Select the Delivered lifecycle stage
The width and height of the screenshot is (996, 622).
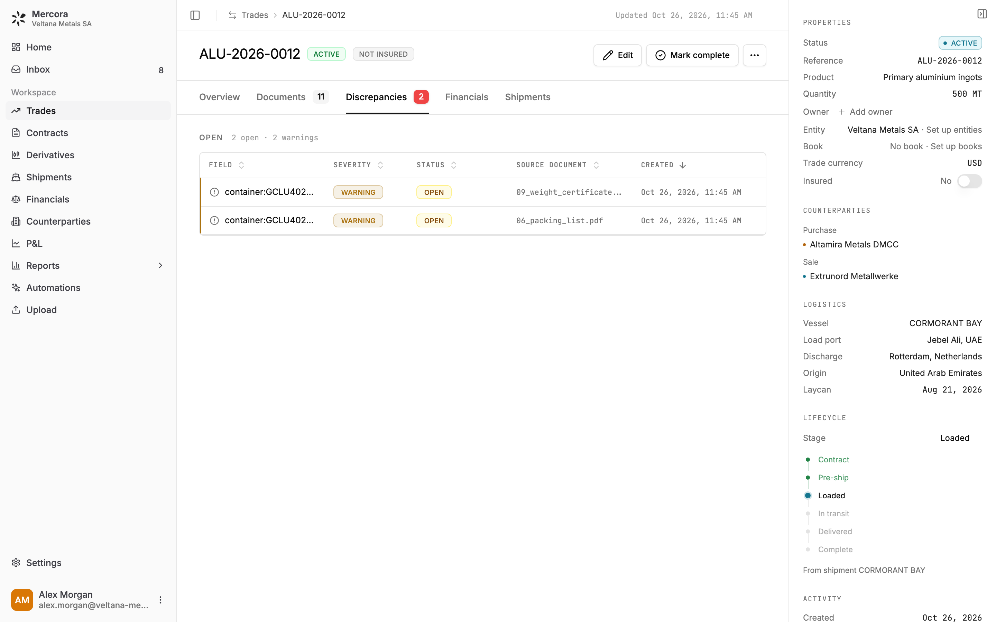[x=834, y=531]
